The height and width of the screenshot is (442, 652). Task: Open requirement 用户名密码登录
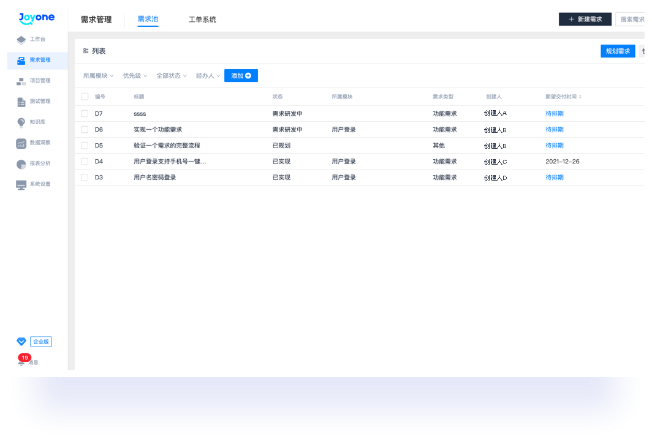click(154, 178)
